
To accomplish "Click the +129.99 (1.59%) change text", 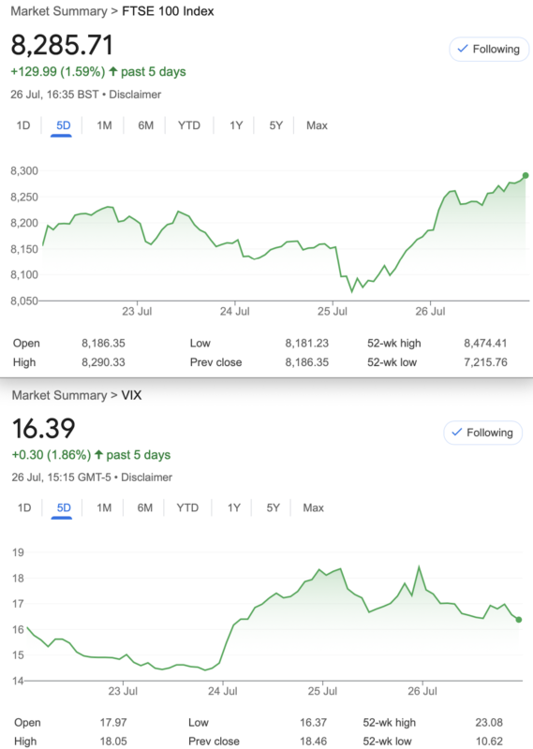I will tap(57, 72).
